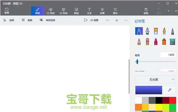Pick the dark gray color swatch

click(x=152, y=100)
